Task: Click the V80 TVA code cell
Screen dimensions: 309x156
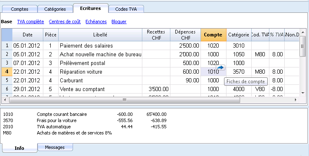Action: point(260,89)
